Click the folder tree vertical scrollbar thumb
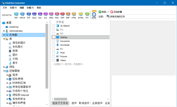This screenshot has height=107, width=177. (x=47, y=56)
